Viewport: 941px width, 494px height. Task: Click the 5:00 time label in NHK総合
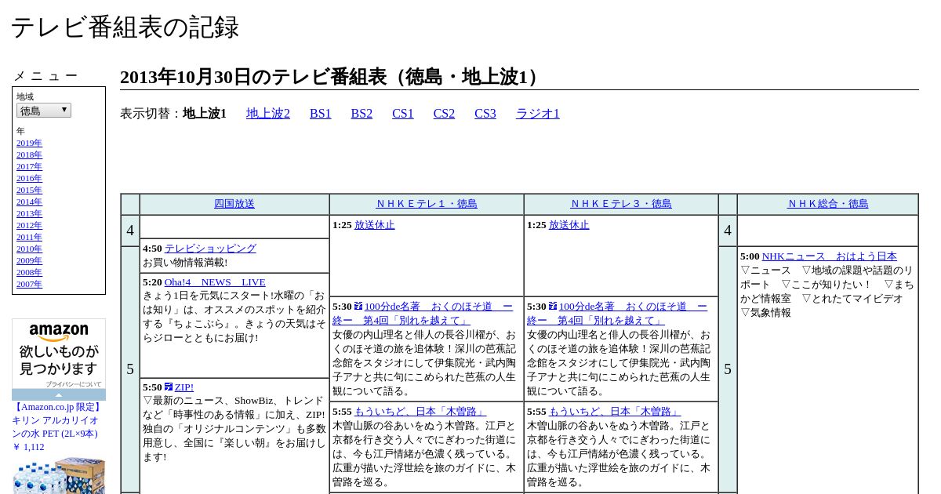point(750,256)
